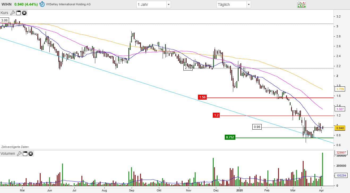
Task: Select the Kurs panel tab label
Action: (5, 13)
